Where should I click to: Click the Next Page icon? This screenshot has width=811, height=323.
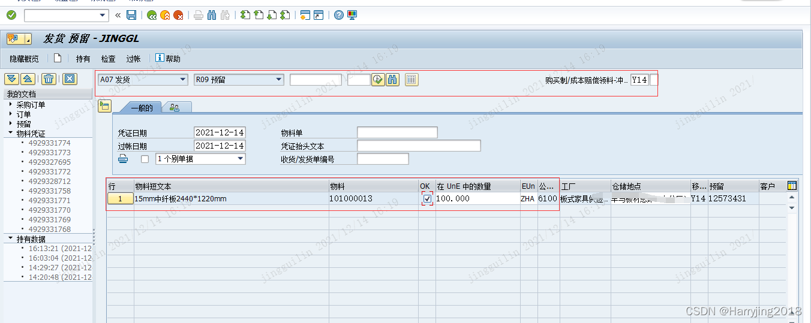[x=272, y=15]
